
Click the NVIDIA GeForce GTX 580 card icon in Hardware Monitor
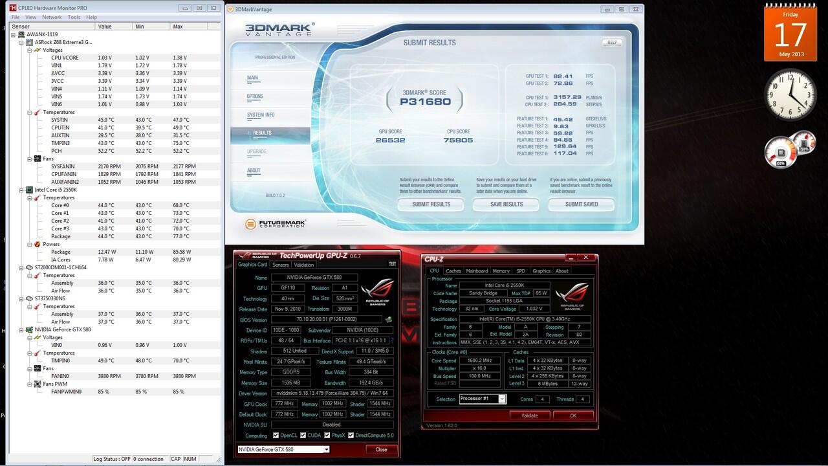(29, 329)
